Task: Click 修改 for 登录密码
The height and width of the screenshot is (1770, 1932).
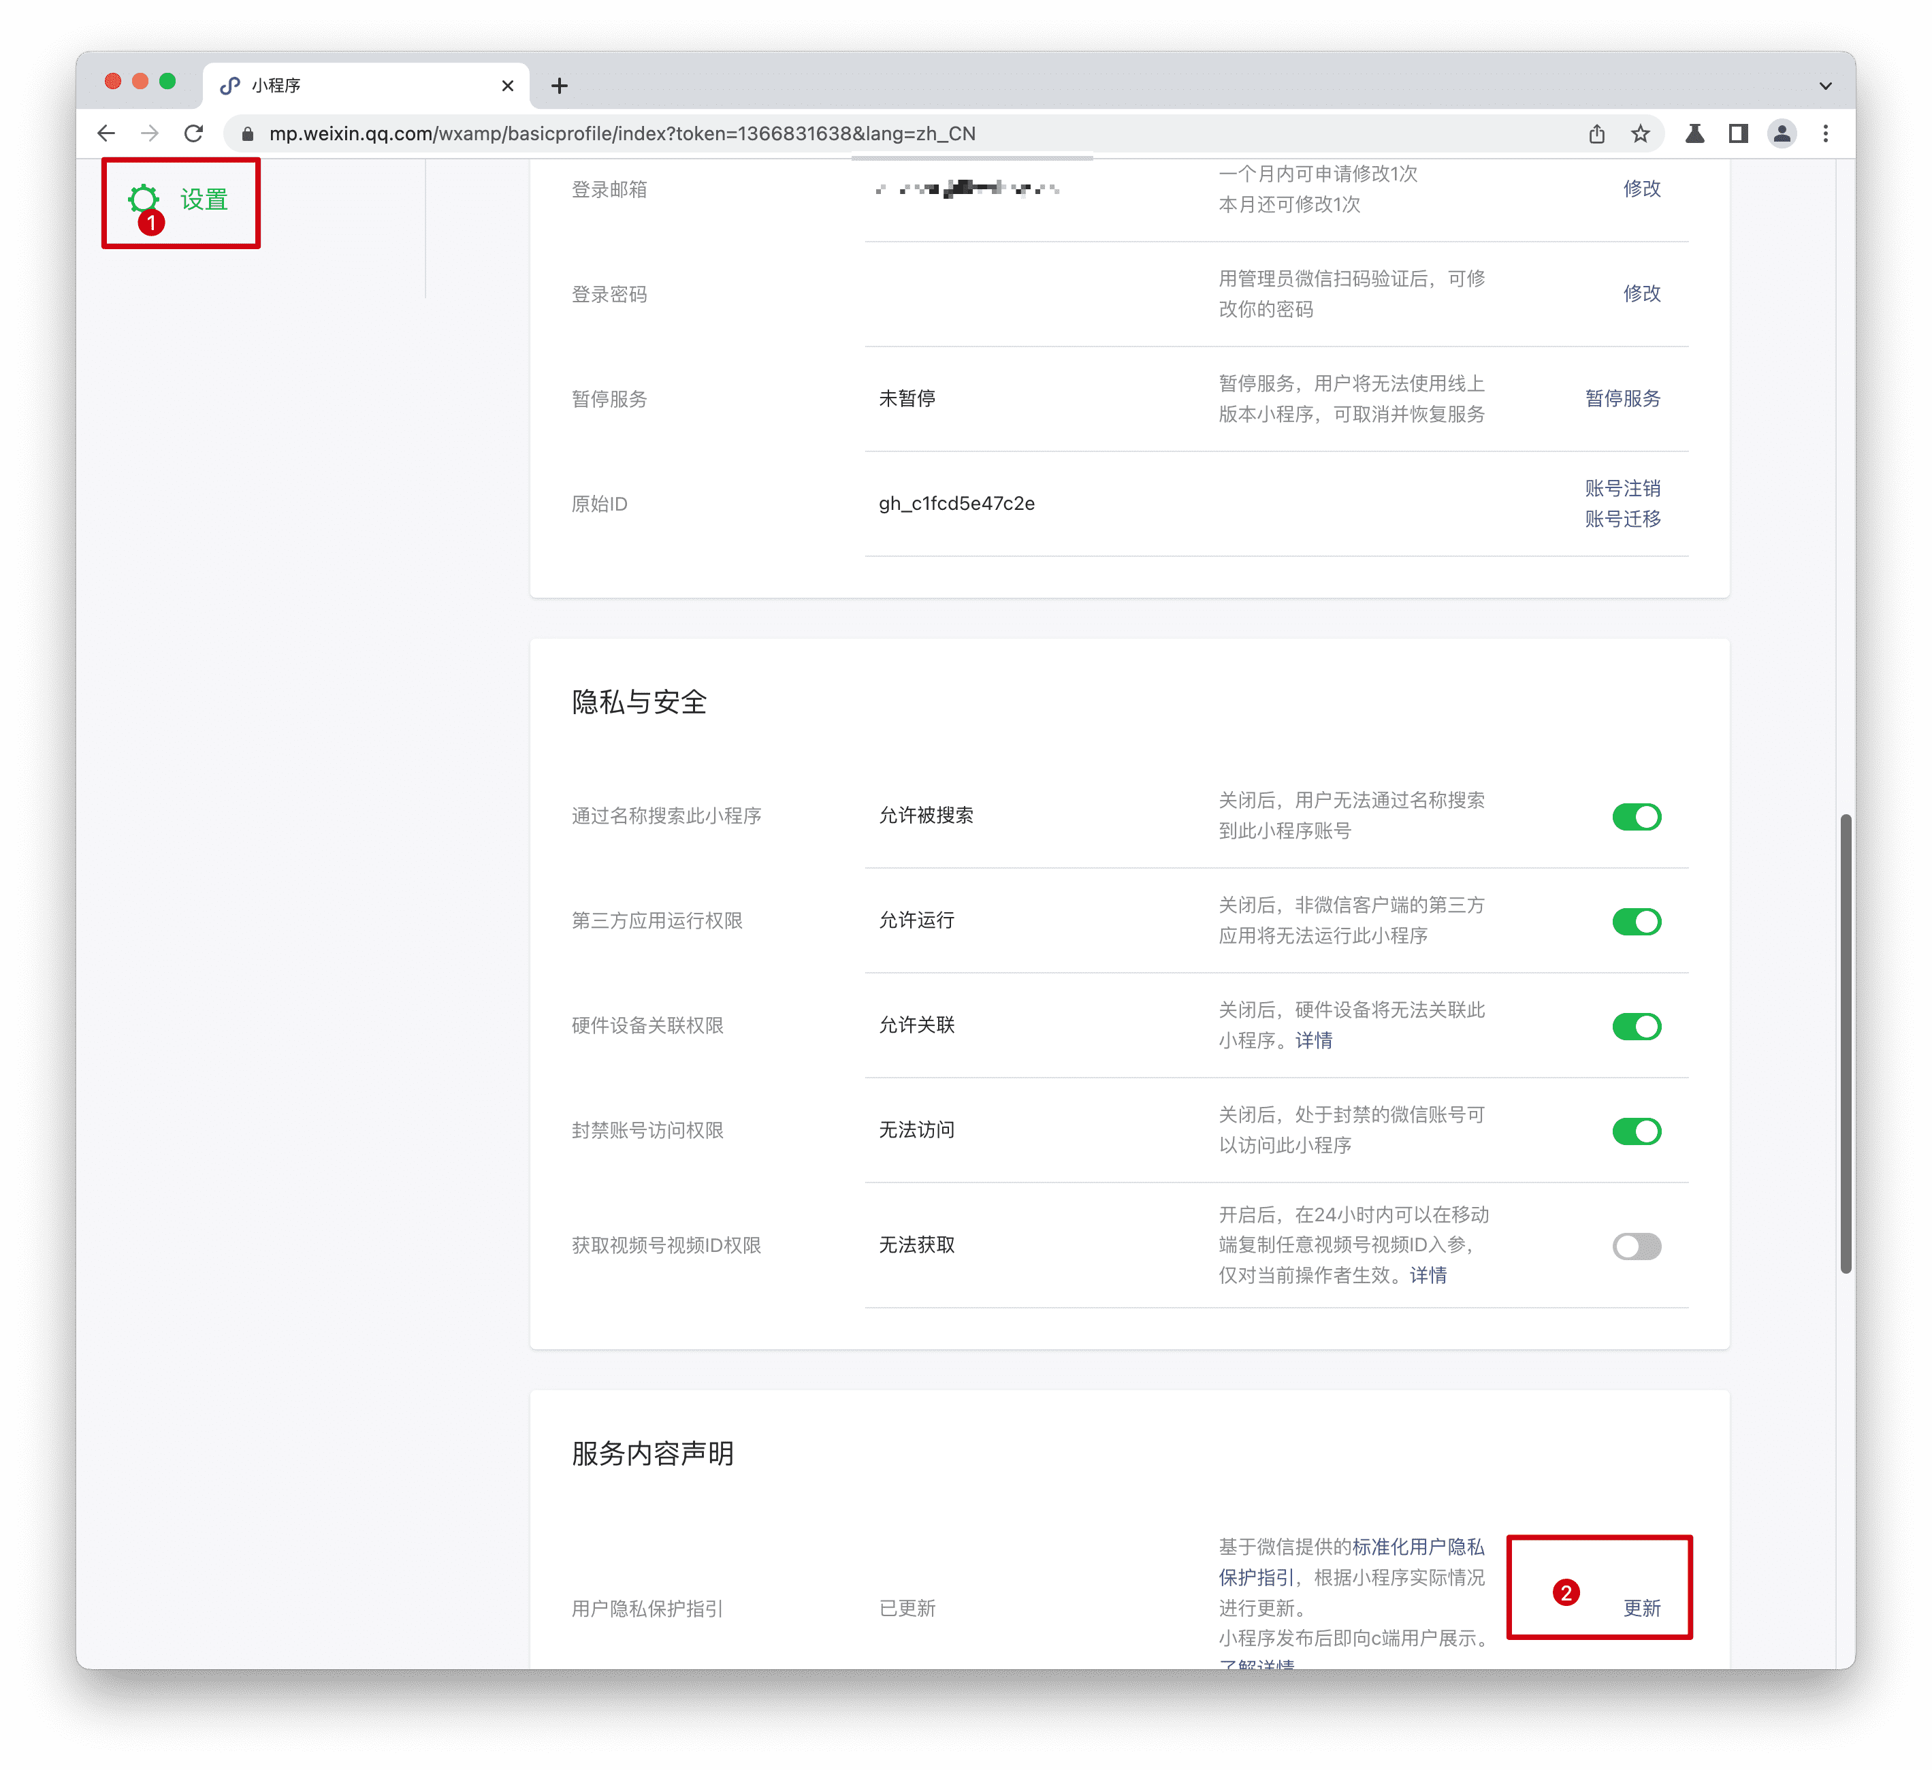Action: tap(1641, 293)
